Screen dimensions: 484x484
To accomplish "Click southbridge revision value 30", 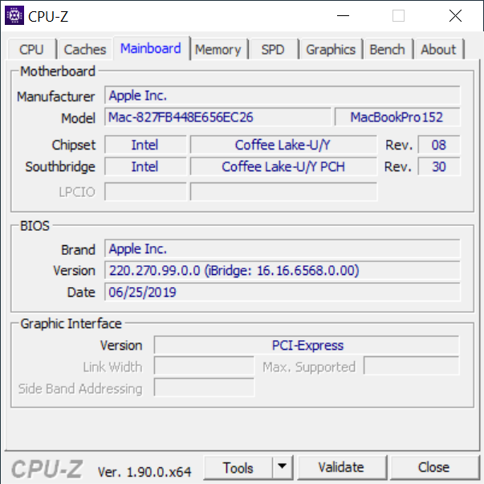I will pyautogui.click(x=439, y=166).
